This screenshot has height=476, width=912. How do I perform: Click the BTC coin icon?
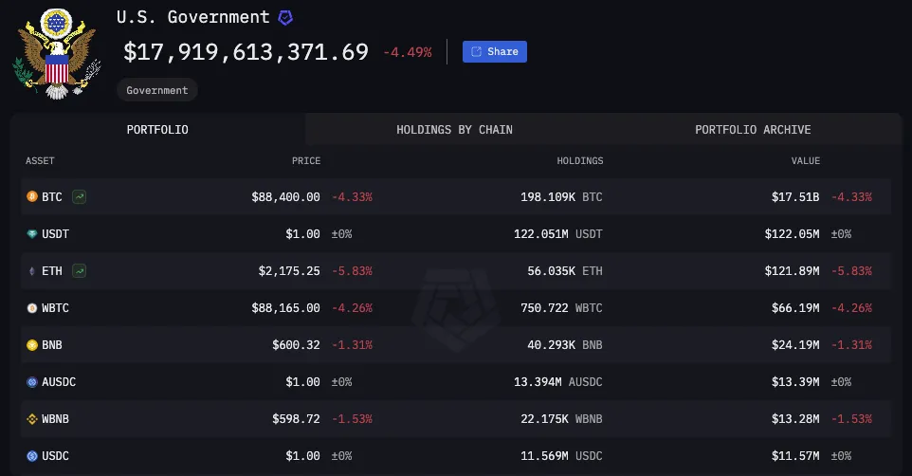pyautogui.click(x=32, y=197)
